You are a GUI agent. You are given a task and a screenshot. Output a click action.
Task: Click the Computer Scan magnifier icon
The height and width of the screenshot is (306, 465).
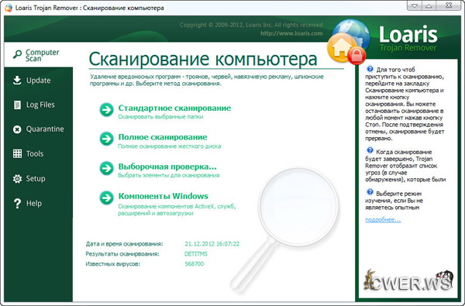(x=17, y=54)
